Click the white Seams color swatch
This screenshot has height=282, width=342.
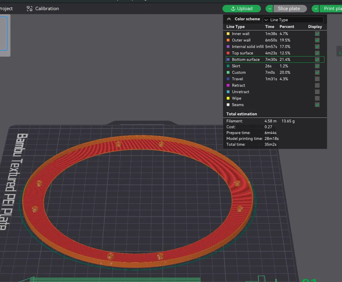pyautogui.click(x=228, y=105)
